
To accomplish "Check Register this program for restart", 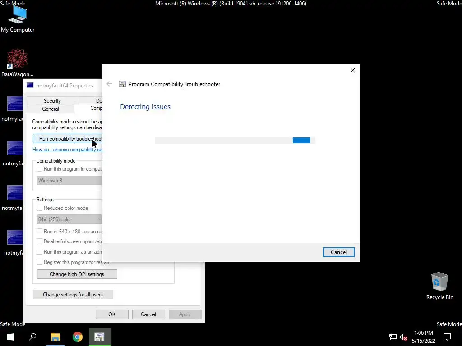I will (40, 262).
